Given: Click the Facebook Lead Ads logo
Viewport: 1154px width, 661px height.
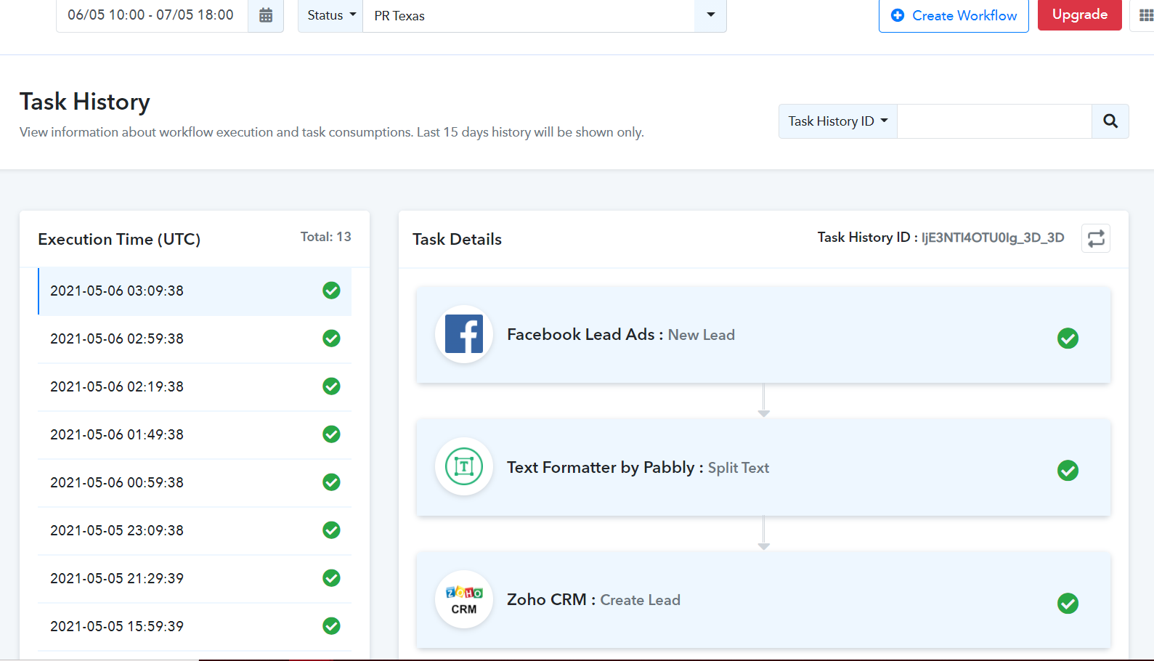Looking at the screenshot, I should click(464, 334).
